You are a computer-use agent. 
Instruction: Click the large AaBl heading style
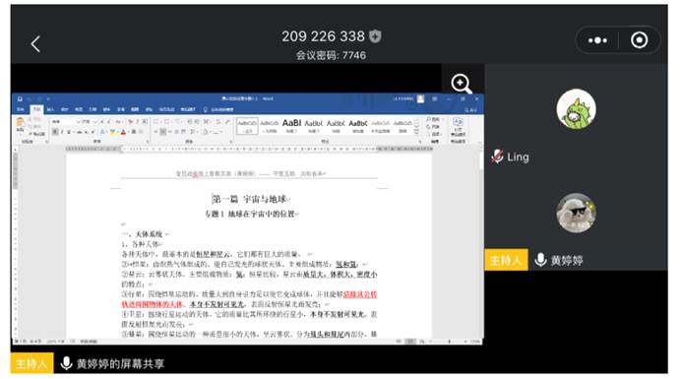[291, 125]
